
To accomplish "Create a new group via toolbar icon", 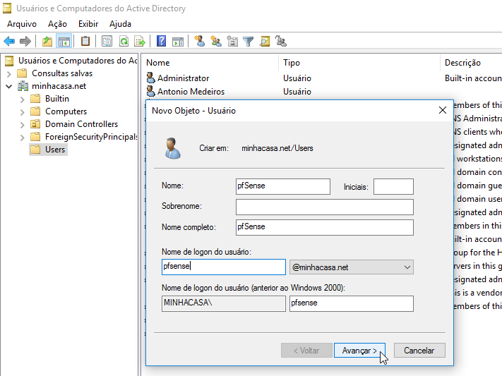I will [x=216, y=42].
